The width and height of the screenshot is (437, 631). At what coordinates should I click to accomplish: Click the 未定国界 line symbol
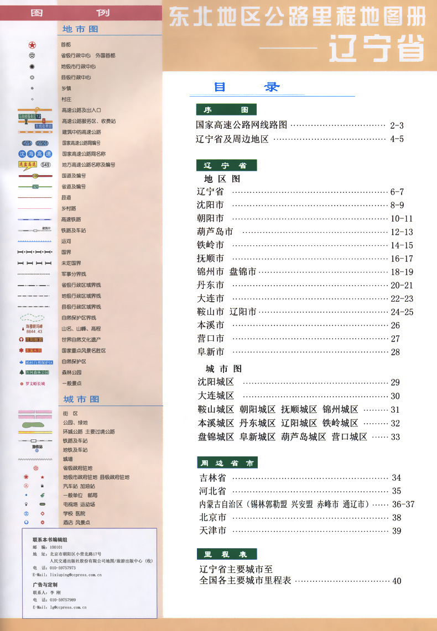coord(35,263)
